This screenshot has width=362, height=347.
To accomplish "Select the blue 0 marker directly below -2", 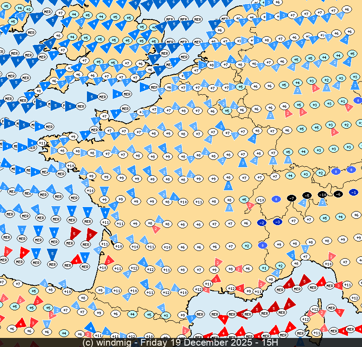I will pos(262,245).
